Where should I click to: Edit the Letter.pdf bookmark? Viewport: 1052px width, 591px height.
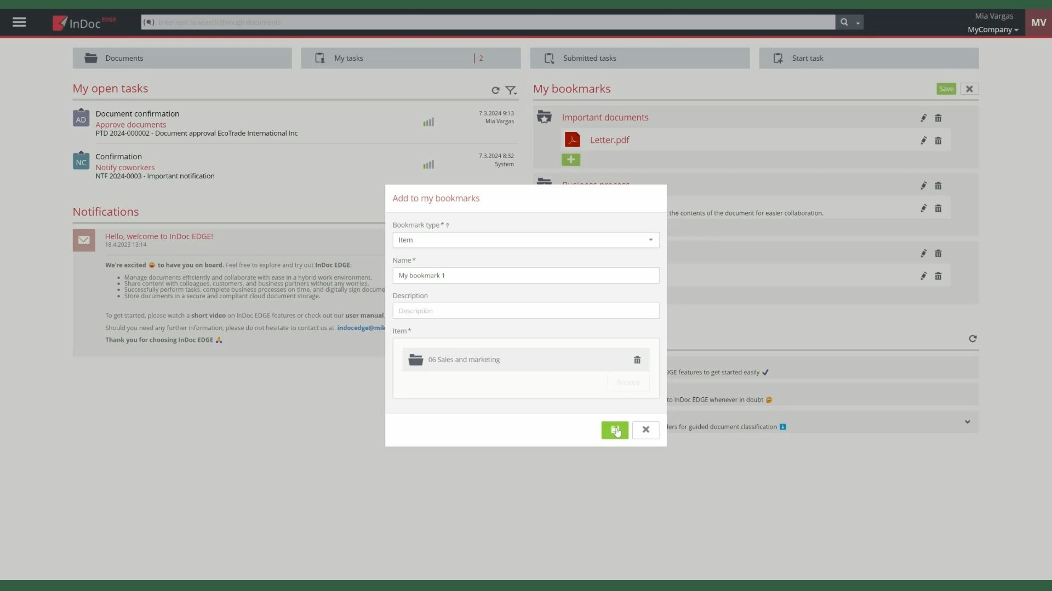(x=923, y=141)
